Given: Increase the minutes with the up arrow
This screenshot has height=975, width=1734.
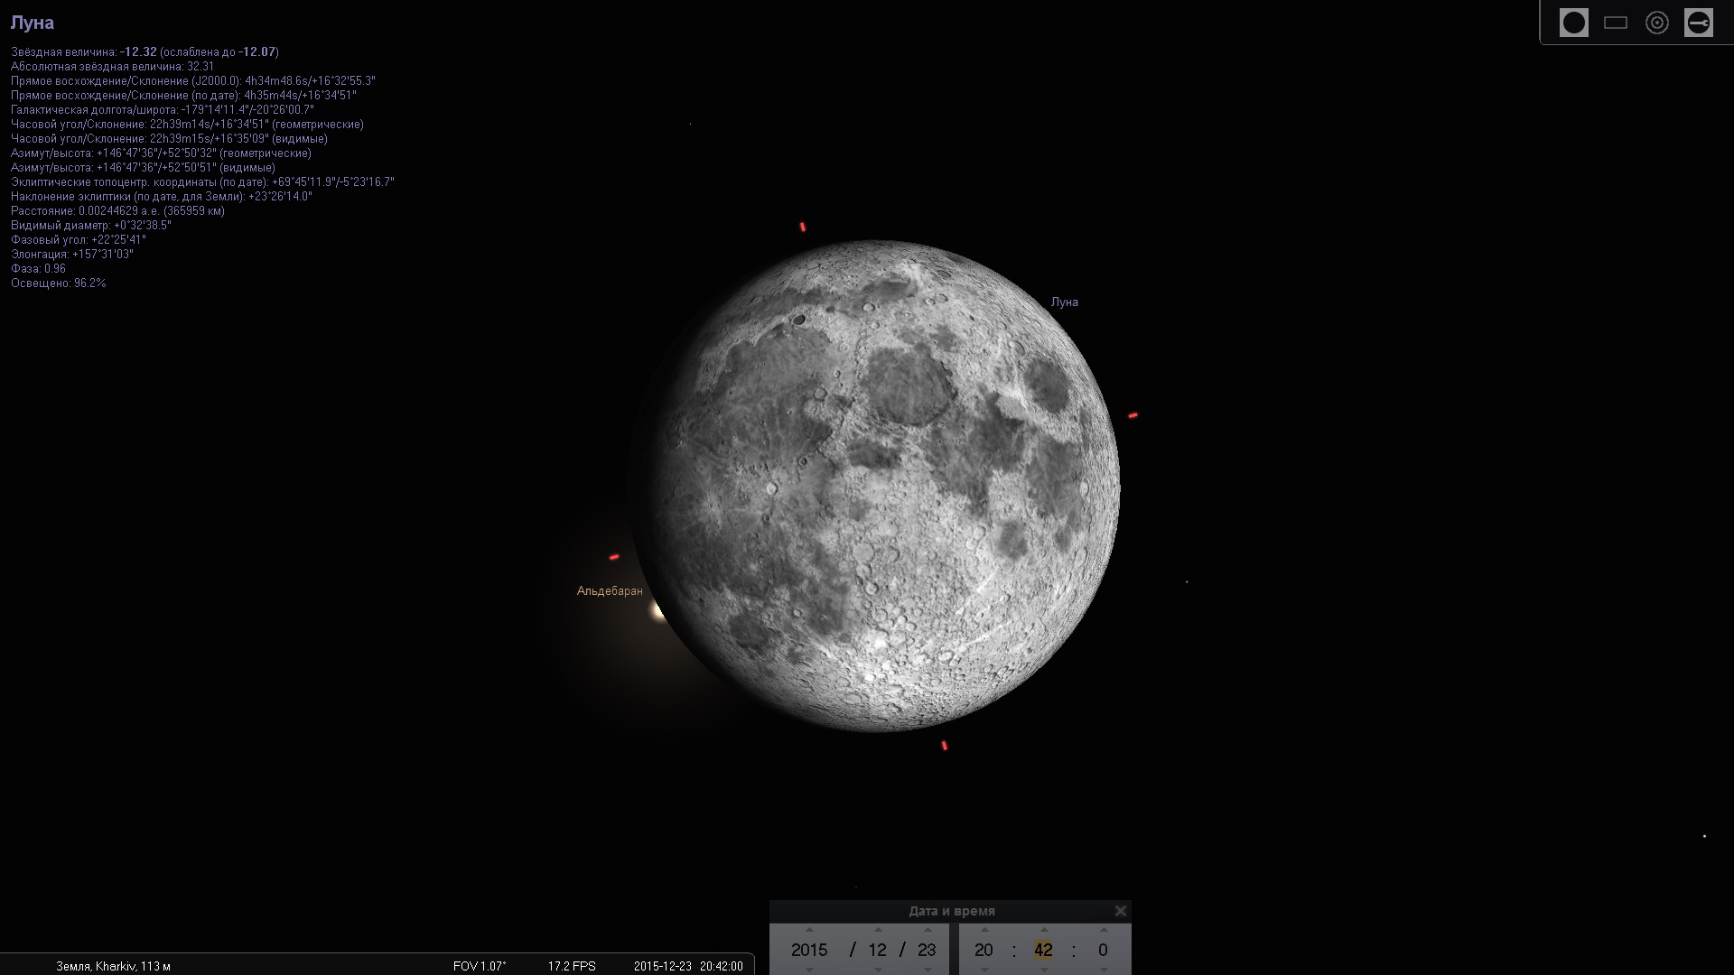Looking at the screenshot, I should 1044,930.
